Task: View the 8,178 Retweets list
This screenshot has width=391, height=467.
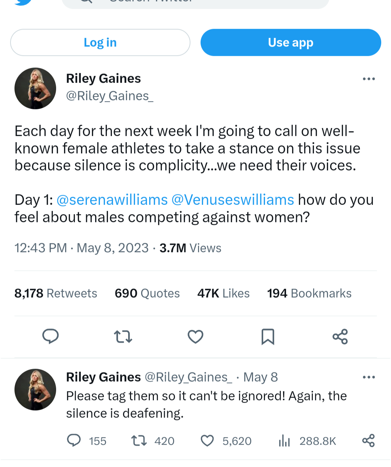Action: 56,293
